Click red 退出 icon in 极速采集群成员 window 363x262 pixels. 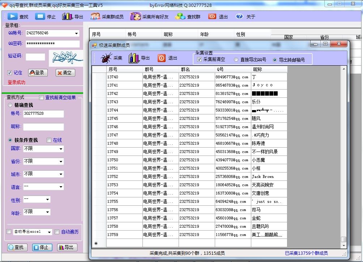pos(161,58)
